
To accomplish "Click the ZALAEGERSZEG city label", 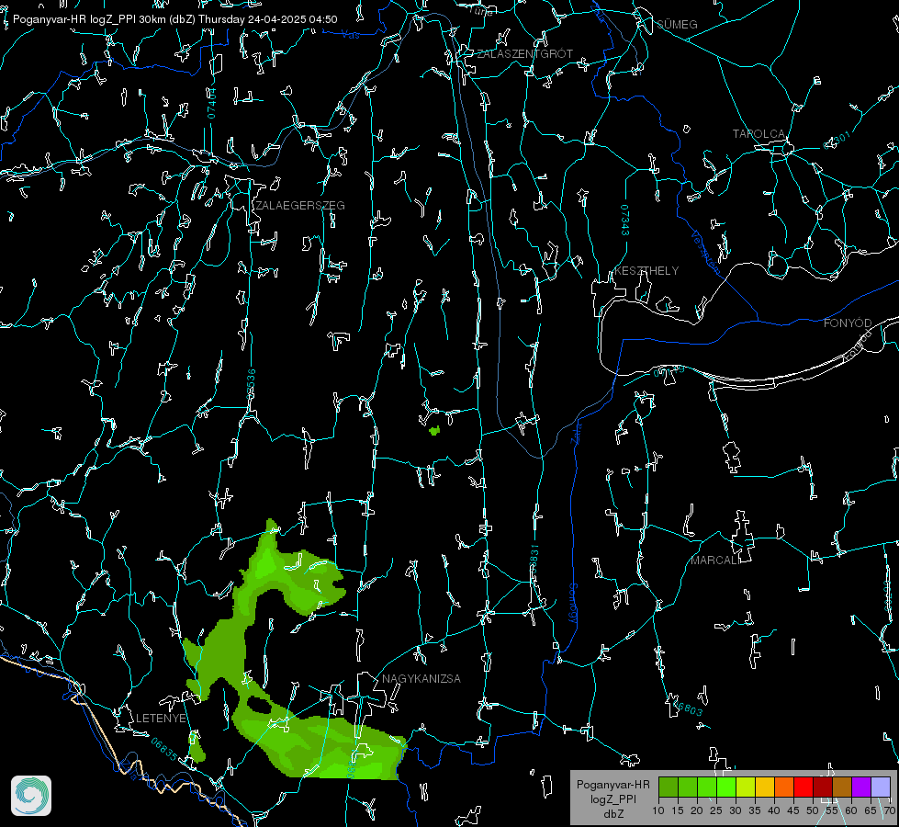I will tap(300, 206).
